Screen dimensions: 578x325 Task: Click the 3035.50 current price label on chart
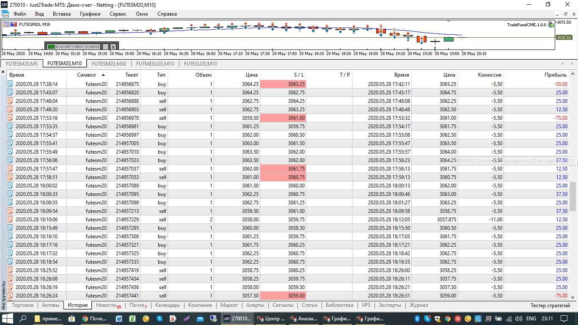click(x=564, y=37)
